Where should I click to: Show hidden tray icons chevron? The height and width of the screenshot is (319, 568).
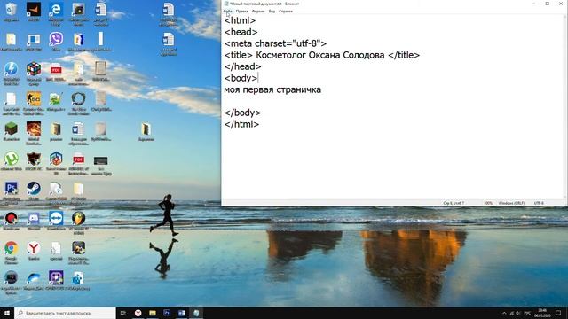point(504,313)
